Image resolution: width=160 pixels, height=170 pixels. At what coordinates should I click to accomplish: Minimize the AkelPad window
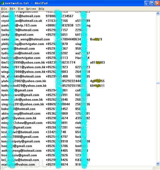tap(147, 3)
